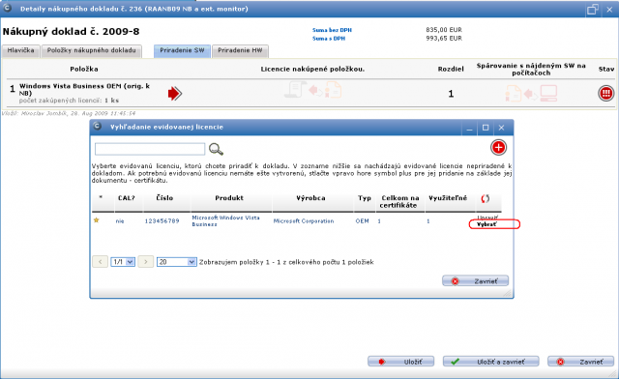The image size is (619, 379).
Task: Click the Zobrazujem položky pagination summary text
Action: 286,262
